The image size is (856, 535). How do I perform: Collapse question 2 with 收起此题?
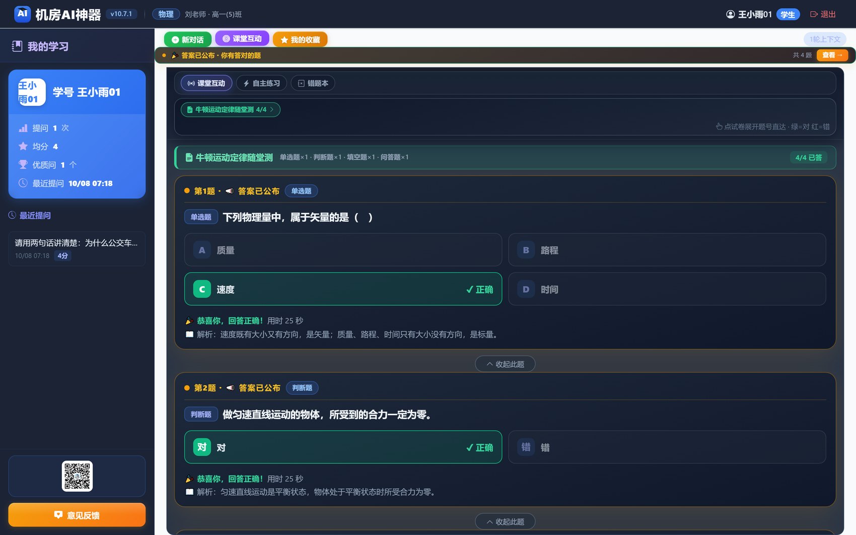[x=505, y=522]
